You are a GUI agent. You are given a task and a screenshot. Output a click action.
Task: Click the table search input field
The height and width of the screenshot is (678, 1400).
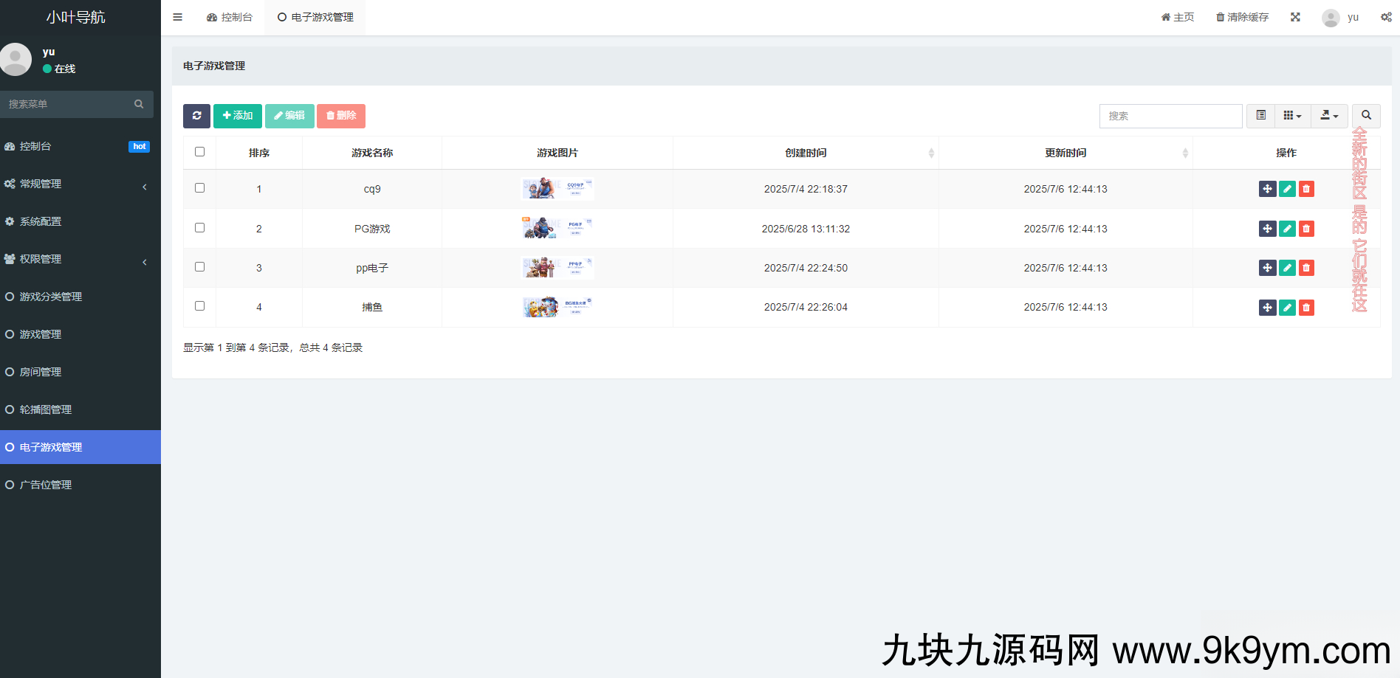[1170, 116]
